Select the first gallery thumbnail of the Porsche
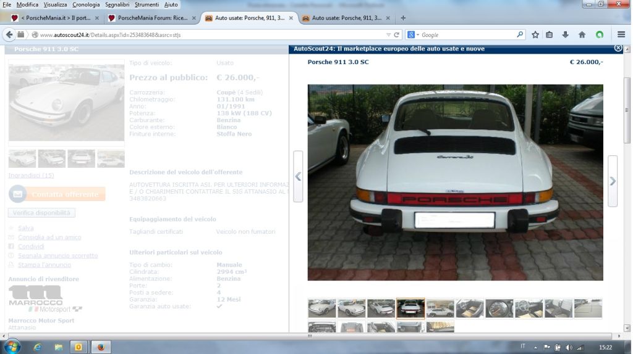The image size is (633, 354). [x=321, y=308]
